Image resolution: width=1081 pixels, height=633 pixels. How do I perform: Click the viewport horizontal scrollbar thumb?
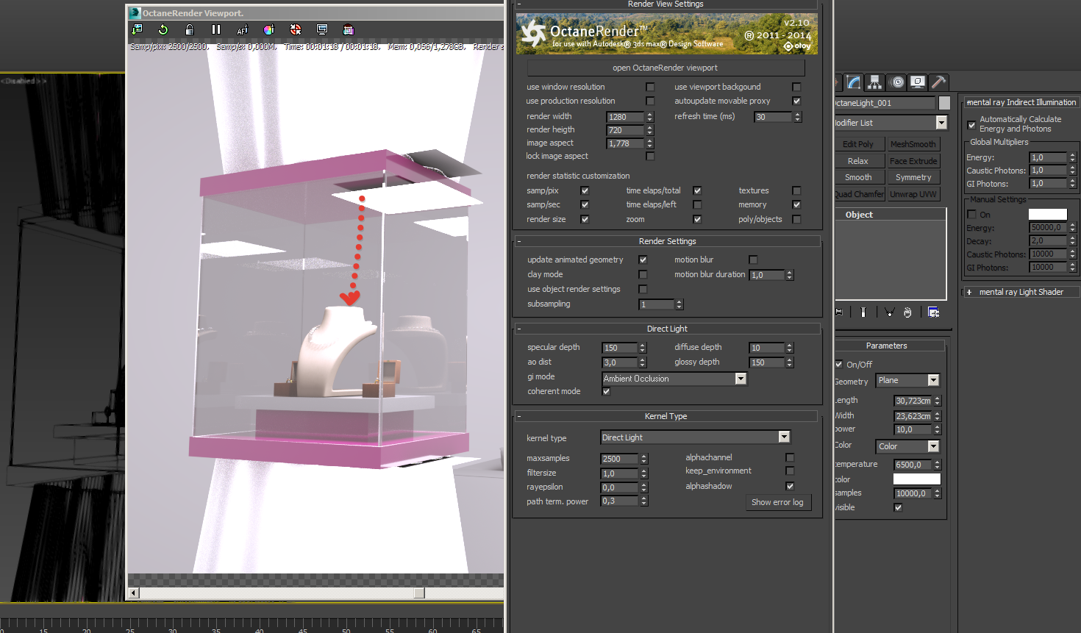(x=419, y=593)
